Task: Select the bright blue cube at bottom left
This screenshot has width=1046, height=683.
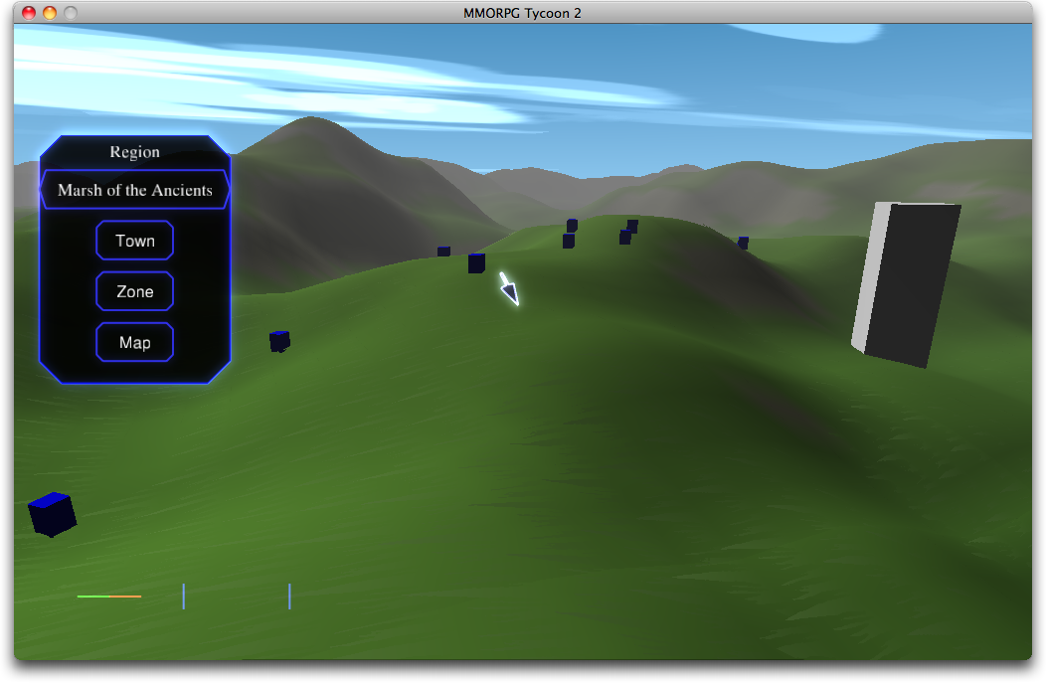Action: click(52, 514)
